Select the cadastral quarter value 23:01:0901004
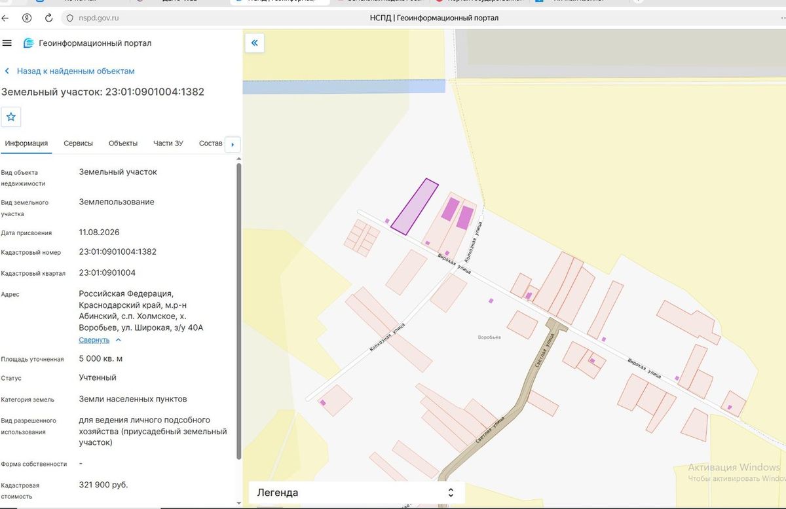The height and width of the screenshot is (509, 786). [107, 273]
